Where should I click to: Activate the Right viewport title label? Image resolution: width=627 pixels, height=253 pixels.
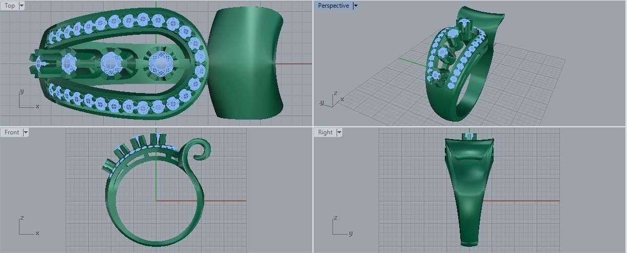pos(325,132)
